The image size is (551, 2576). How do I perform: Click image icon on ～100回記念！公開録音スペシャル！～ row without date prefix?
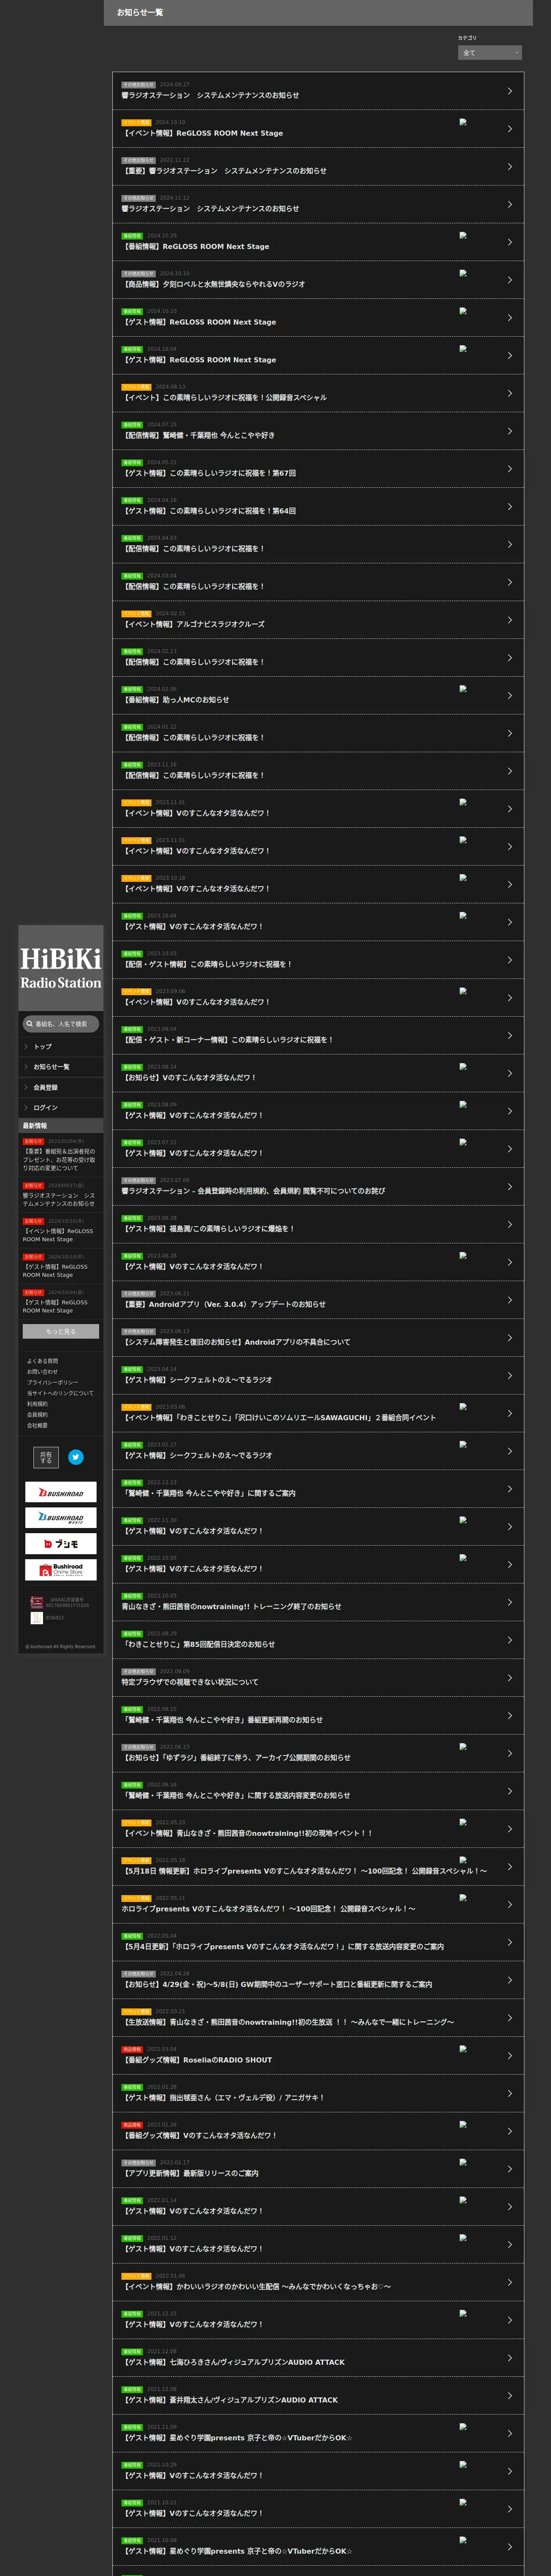click(463, 1898)
